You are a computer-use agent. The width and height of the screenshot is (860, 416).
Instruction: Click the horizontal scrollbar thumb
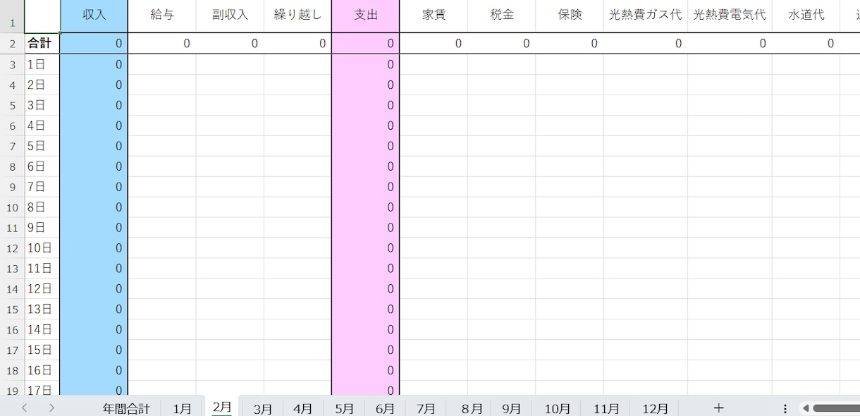pos(836,408)
